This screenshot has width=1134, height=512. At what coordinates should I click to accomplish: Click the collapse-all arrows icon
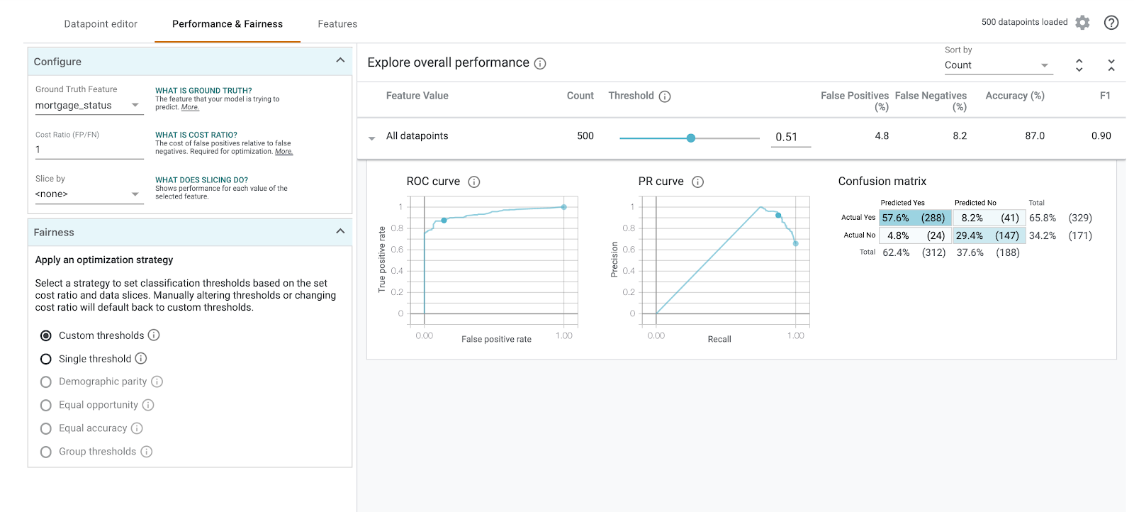1111,65
